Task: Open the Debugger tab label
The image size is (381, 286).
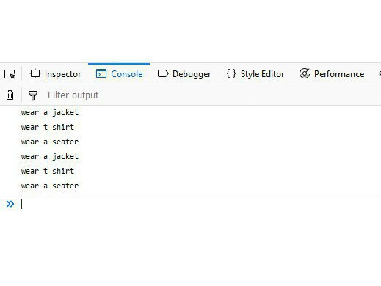Action: pos(192,74)
